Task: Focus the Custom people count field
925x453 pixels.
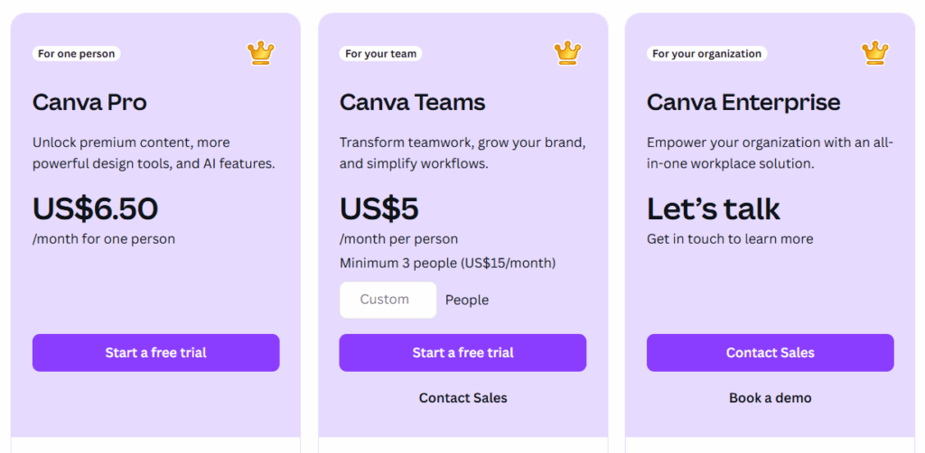Action: 388,300
